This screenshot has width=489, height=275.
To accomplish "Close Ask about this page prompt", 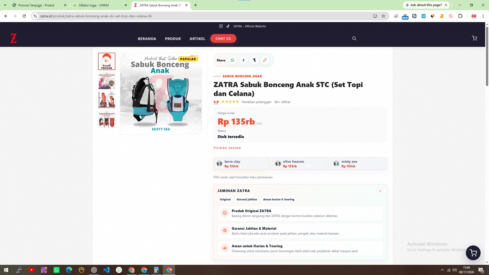I will click(x=446, y=5).
